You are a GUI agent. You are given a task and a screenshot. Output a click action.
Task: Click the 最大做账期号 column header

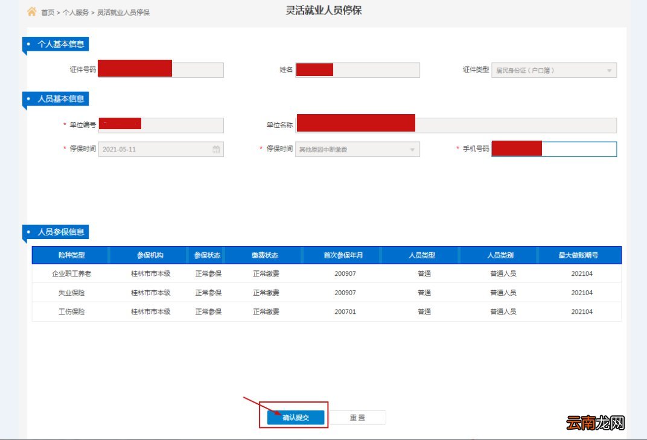tap(579, 255)
